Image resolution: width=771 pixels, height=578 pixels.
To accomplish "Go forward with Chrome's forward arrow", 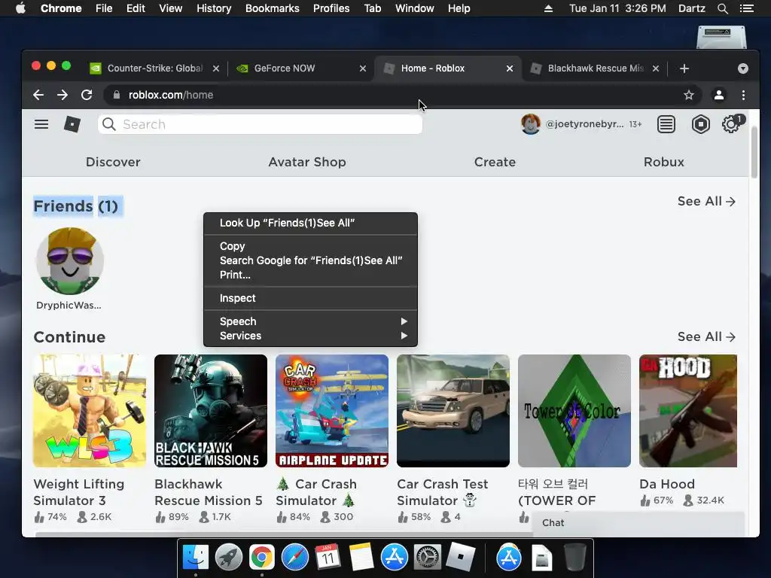I will (62, 95).
